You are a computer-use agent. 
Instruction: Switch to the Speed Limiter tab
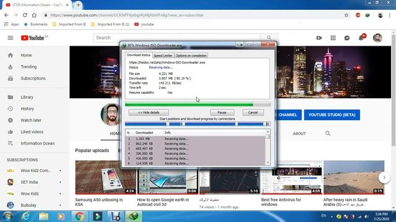click(163, 55)
